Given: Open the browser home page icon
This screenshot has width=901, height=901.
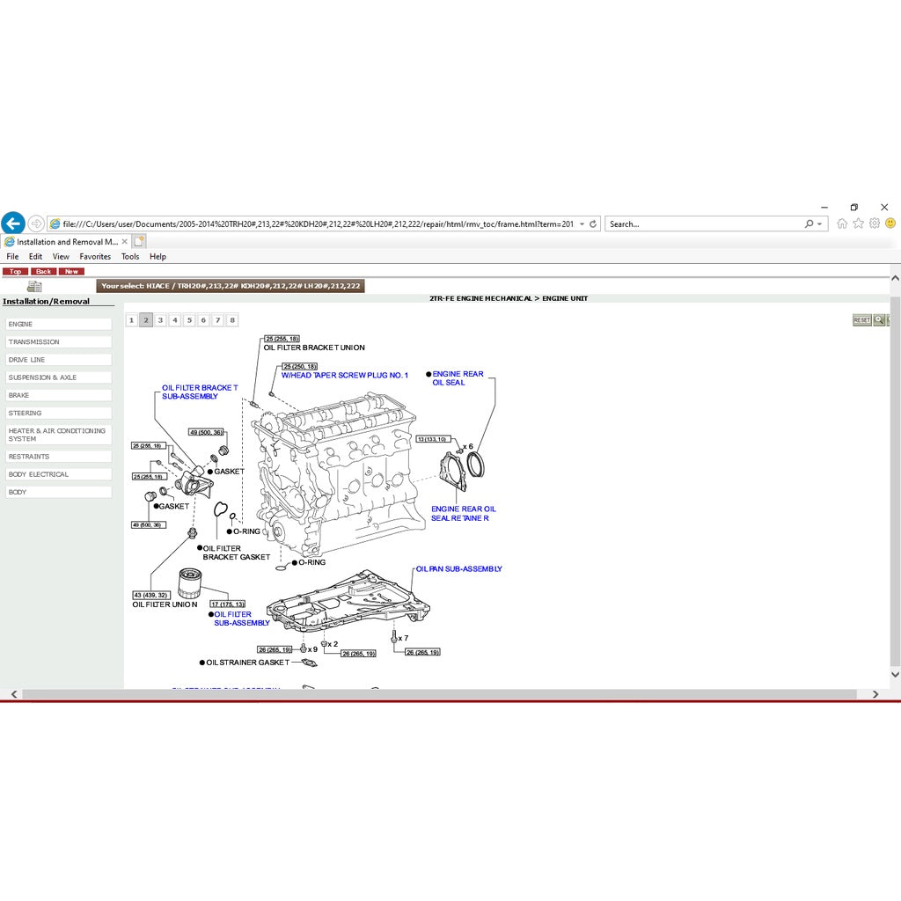Looking at the screenshot, I should click(x=842, y=223).
